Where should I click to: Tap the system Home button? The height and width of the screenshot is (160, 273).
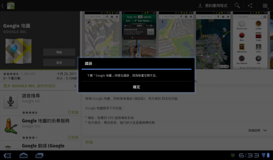pyautogui.click(x=23, y=155)
